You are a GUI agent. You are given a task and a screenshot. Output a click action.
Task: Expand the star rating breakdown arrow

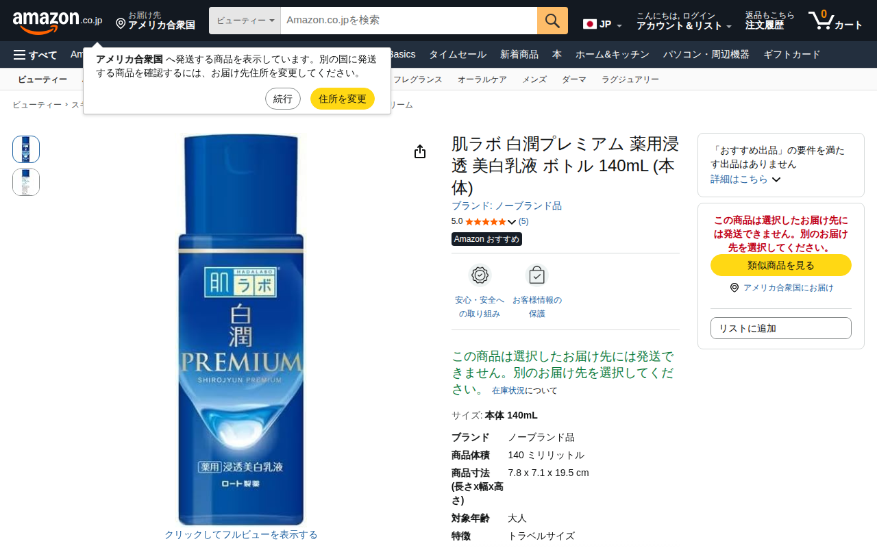point(511,221)
